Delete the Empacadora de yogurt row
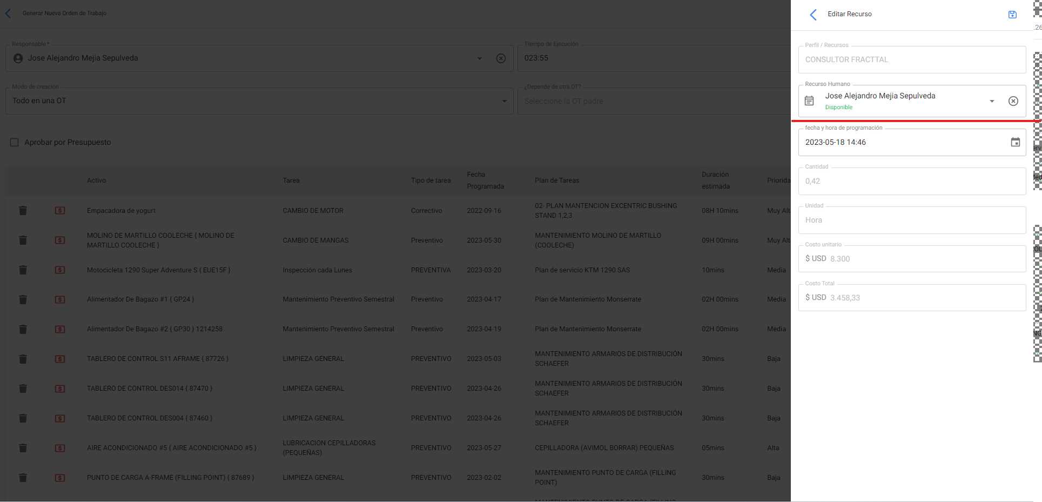Viewport: 1042px width, 502px height. click(x=23, y=211)
